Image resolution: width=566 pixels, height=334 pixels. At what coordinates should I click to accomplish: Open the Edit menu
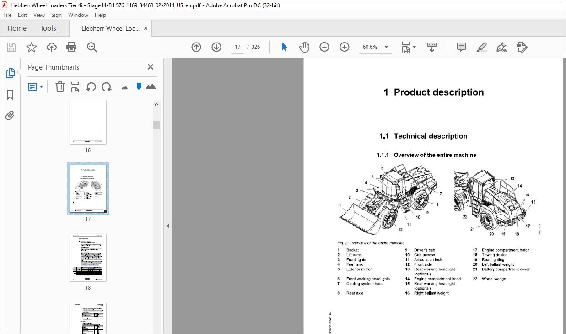(x=22, y=15)
